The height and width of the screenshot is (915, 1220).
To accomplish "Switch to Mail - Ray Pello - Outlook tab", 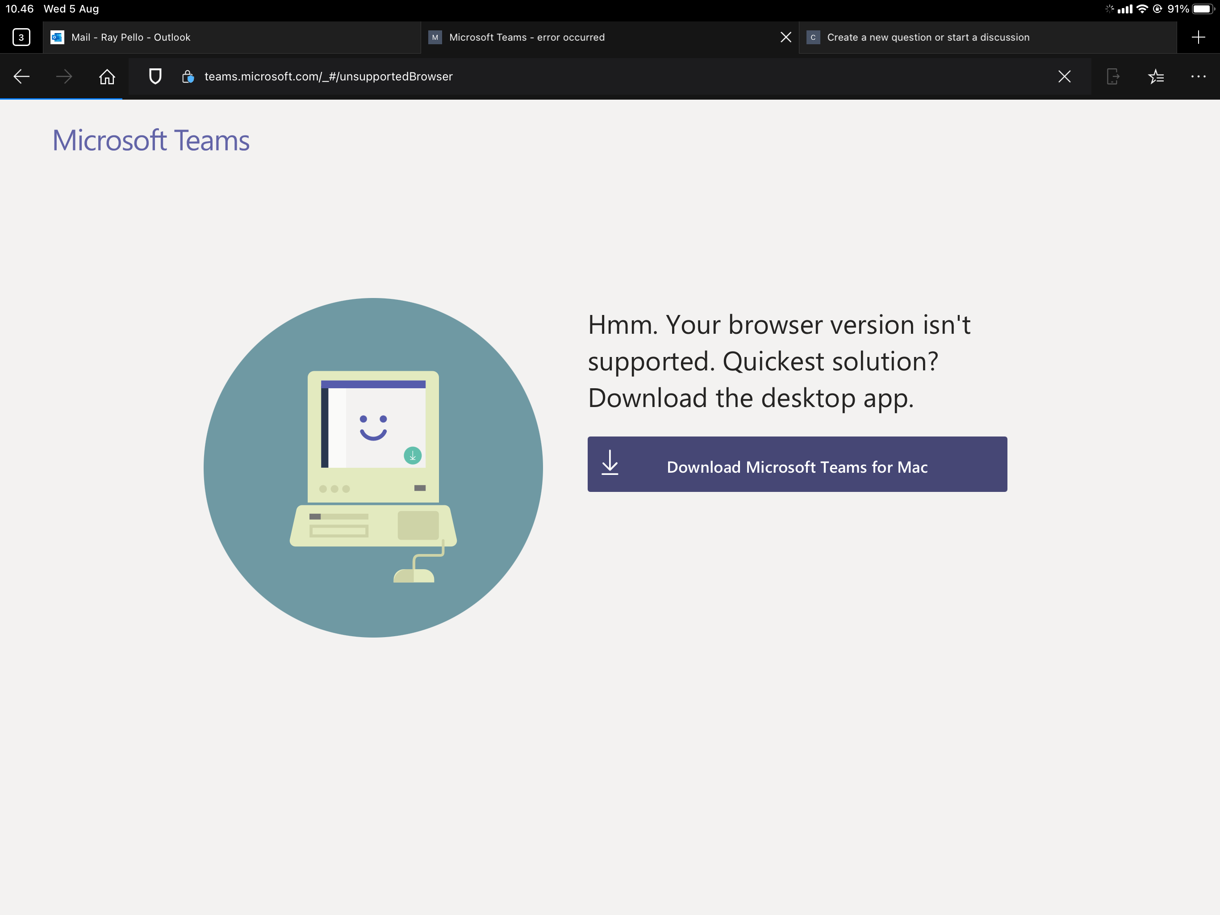I will (x=232, y=37).
